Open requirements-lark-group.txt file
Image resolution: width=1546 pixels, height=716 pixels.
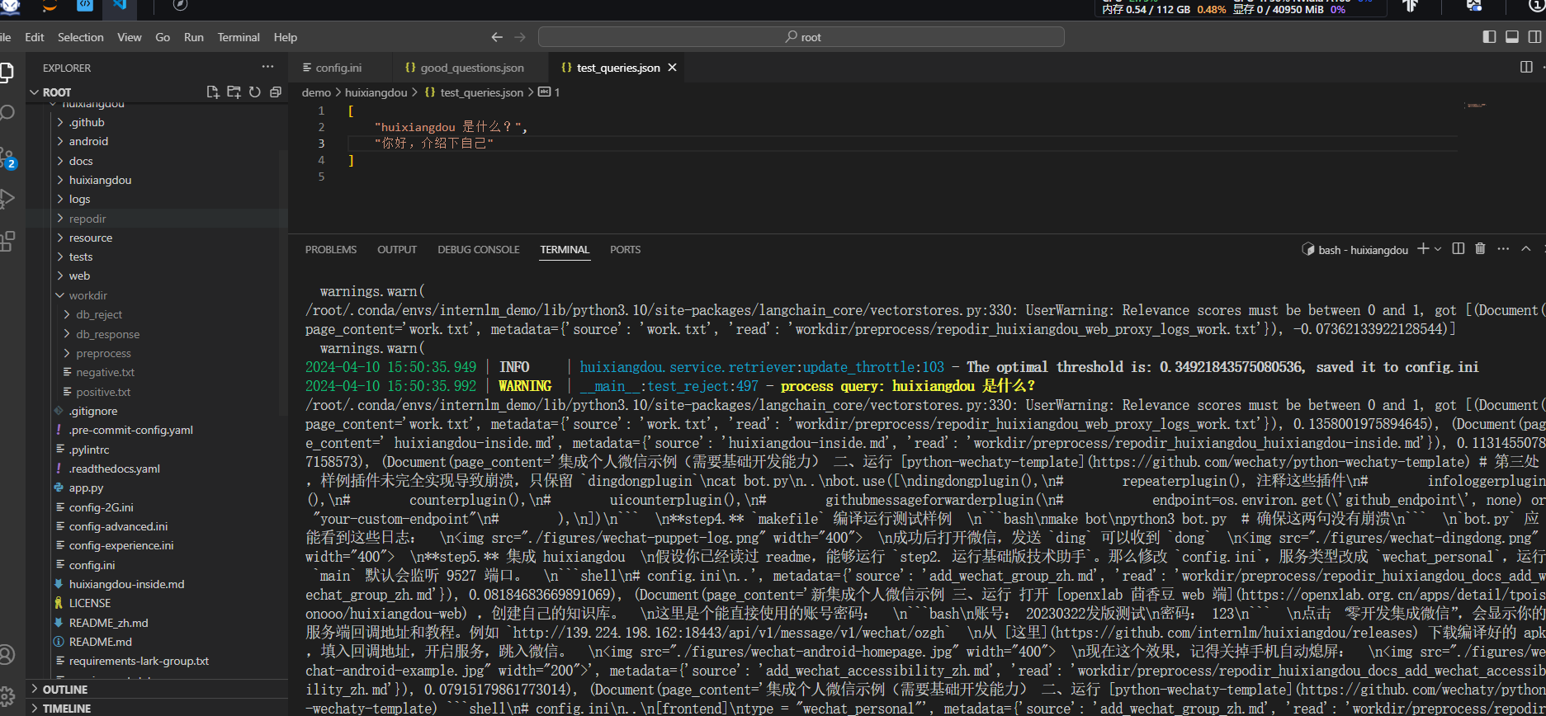[x=157, y=661]
